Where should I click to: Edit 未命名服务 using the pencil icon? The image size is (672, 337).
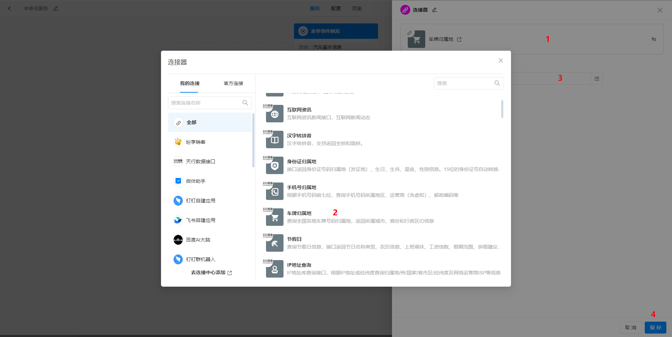(56, 8)
